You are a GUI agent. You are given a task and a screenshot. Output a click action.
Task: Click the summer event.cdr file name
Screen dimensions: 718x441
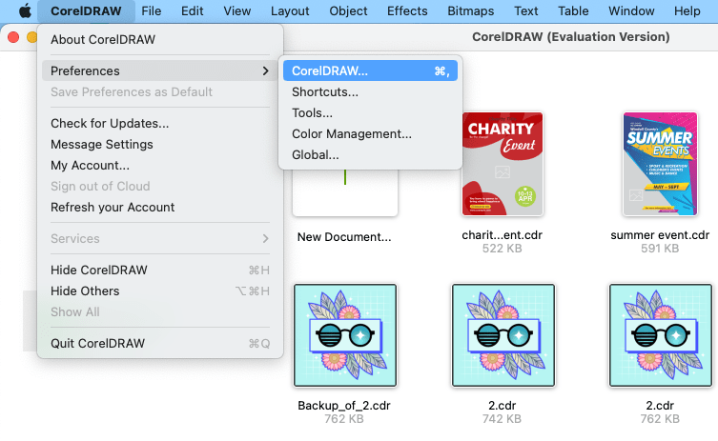point(660,235)
